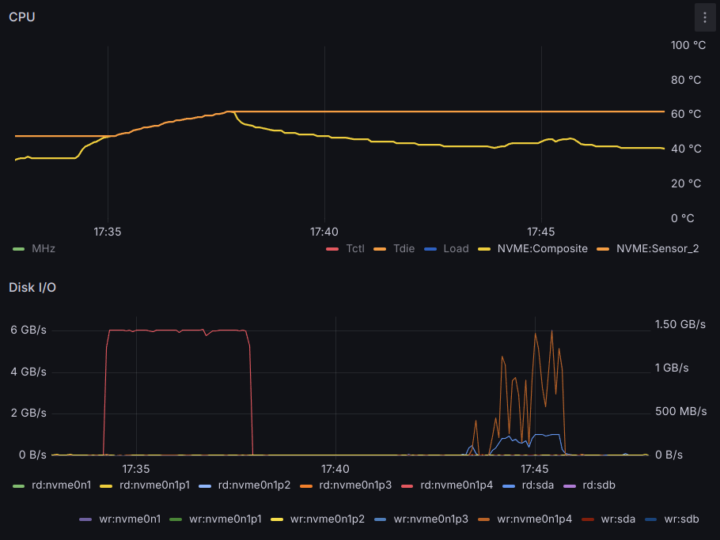Toggle the Tdie legend series
The height and width of the screenshot is (540, 720).
click(x=403, y=248)
